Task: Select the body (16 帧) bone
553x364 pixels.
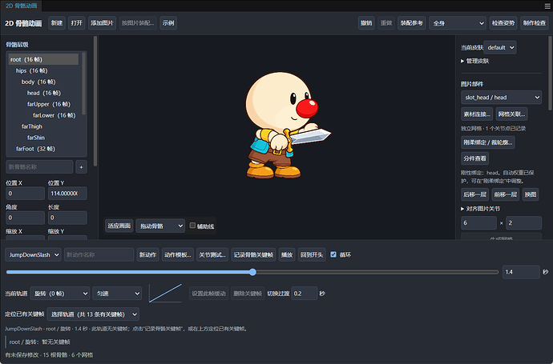Action: (43, 82)
